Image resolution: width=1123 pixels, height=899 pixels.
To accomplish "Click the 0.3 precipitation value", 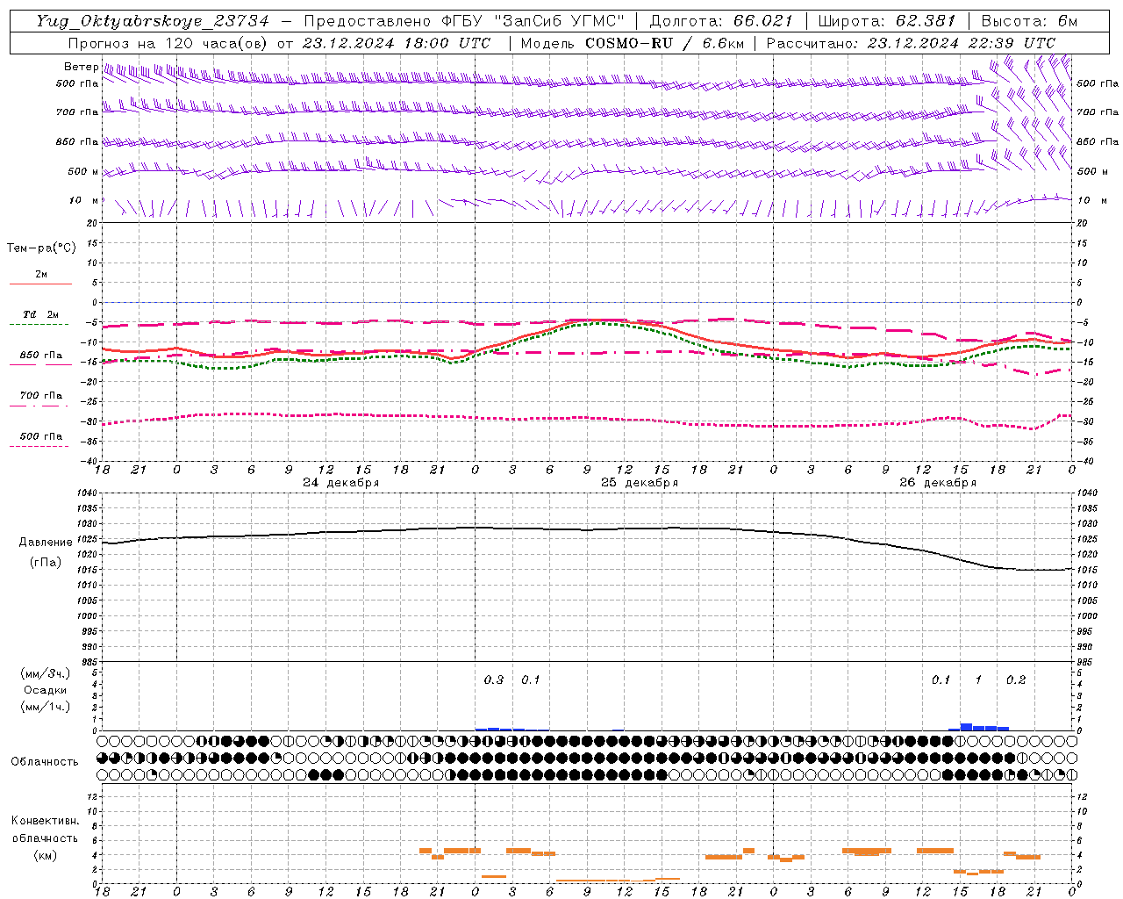I will 494,680.
